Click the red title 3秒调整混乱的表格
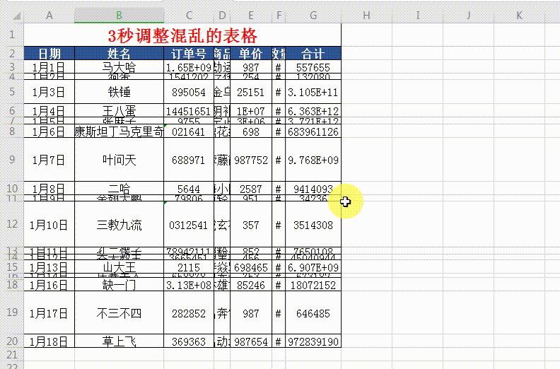 click(182, 35)
